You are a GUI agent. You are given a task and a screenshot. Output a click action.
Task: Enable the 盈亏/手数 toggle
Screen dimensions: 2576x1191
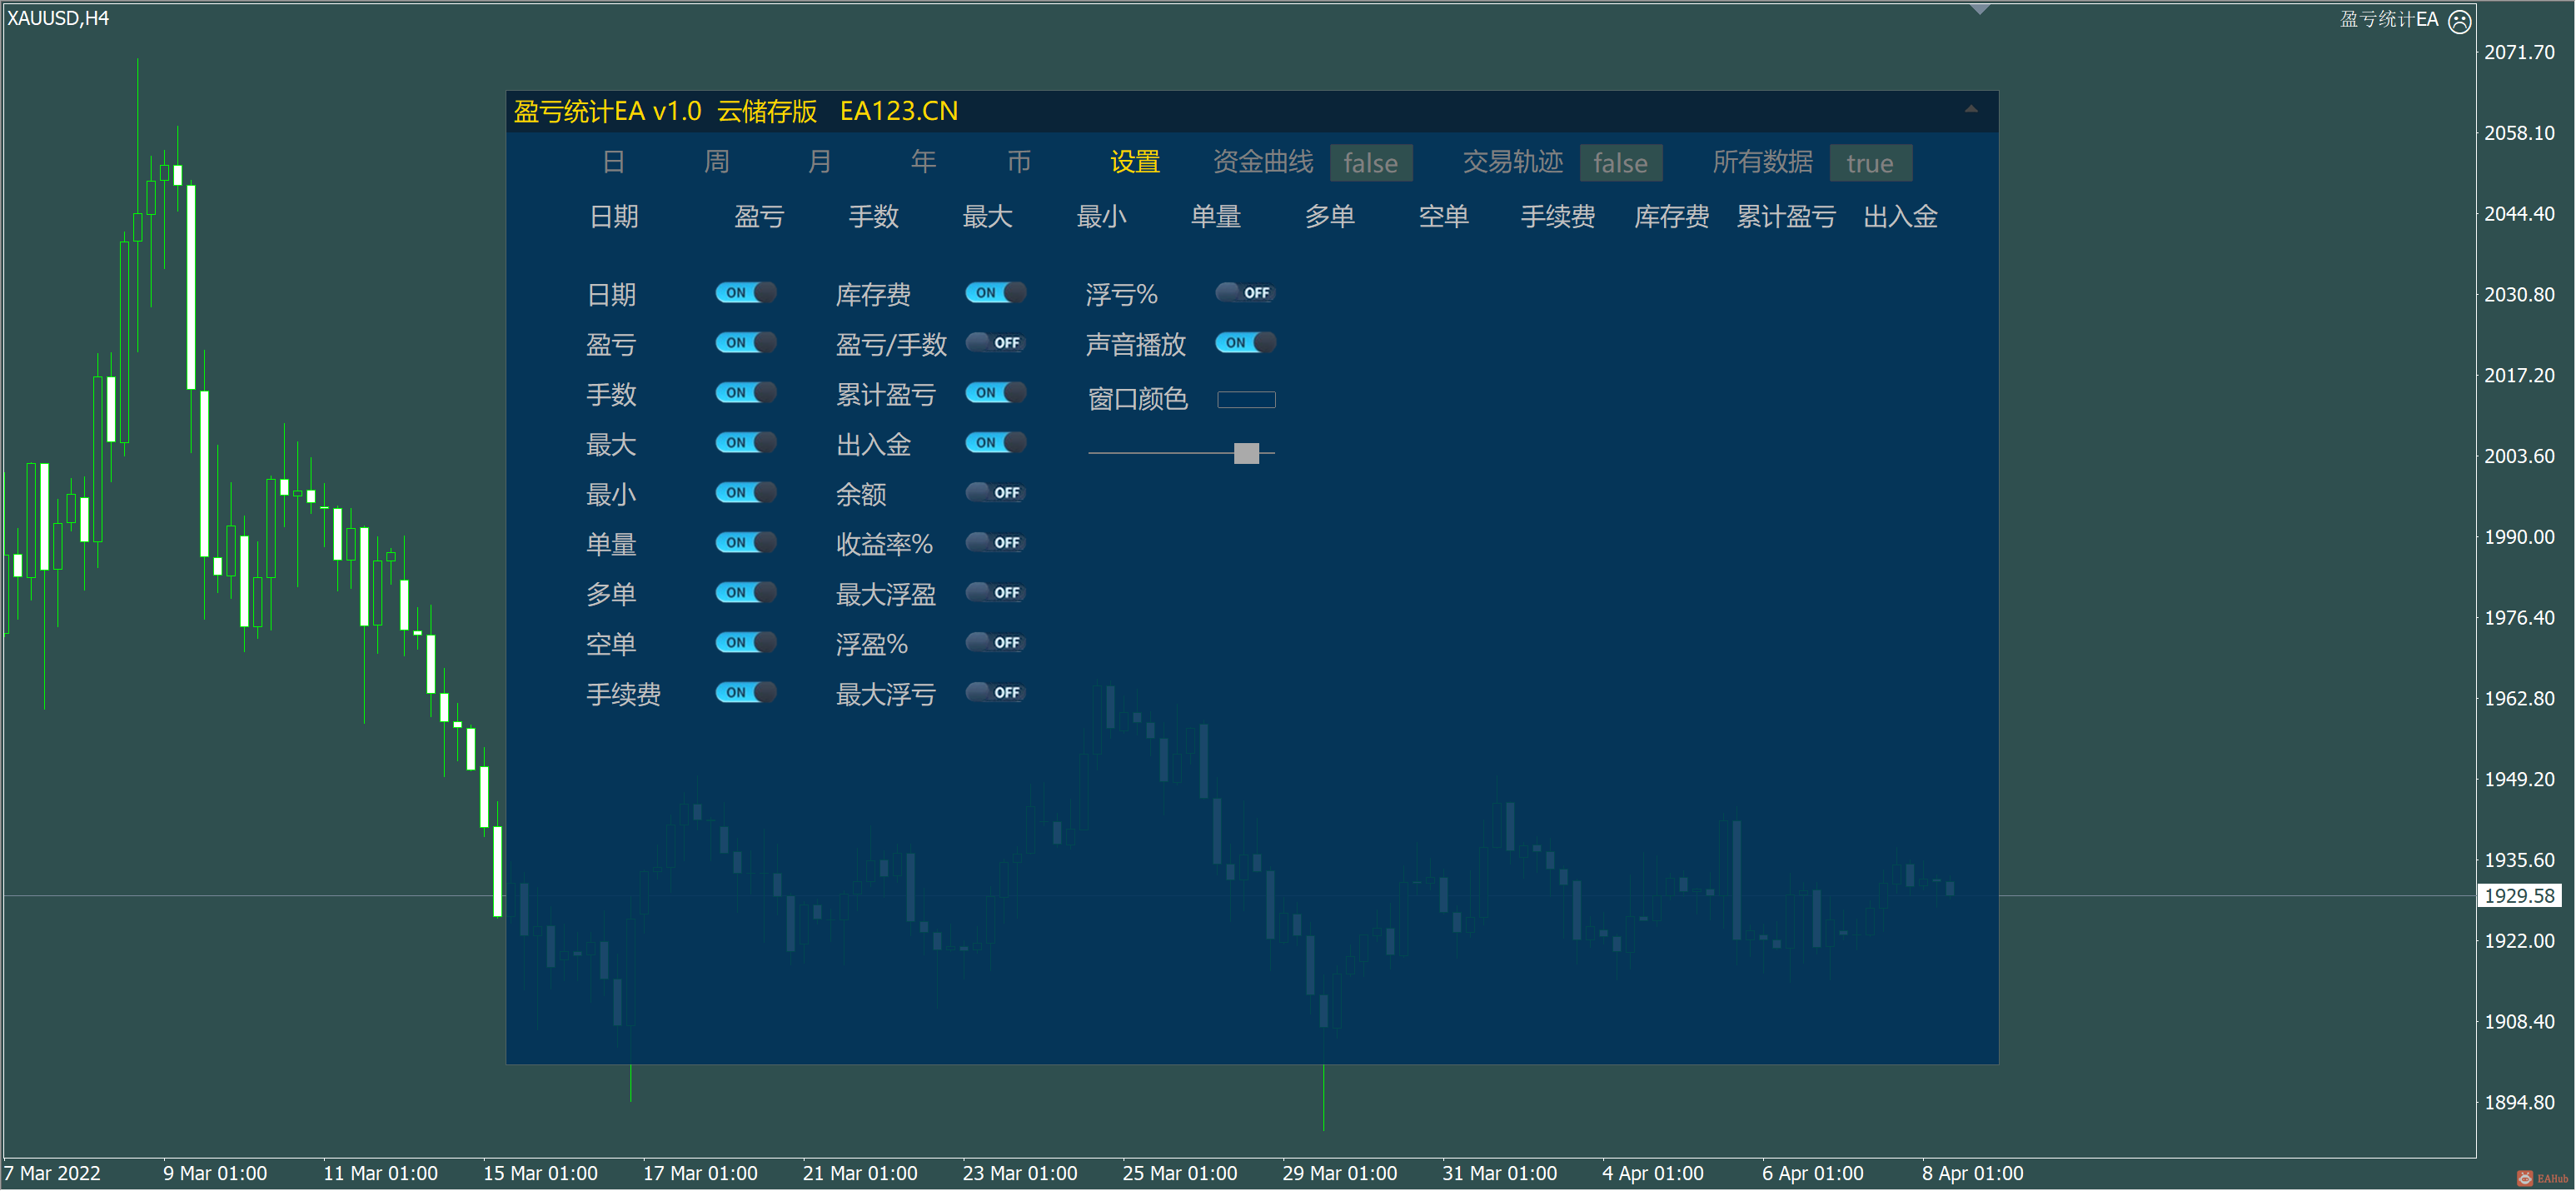tap(995, 343)
